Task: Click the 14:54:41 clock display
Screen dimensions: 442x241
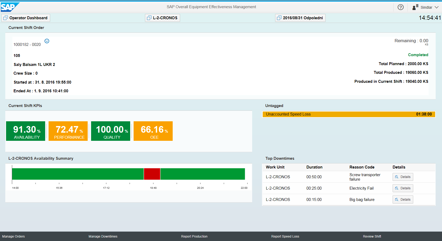Action: click(430, 18)
